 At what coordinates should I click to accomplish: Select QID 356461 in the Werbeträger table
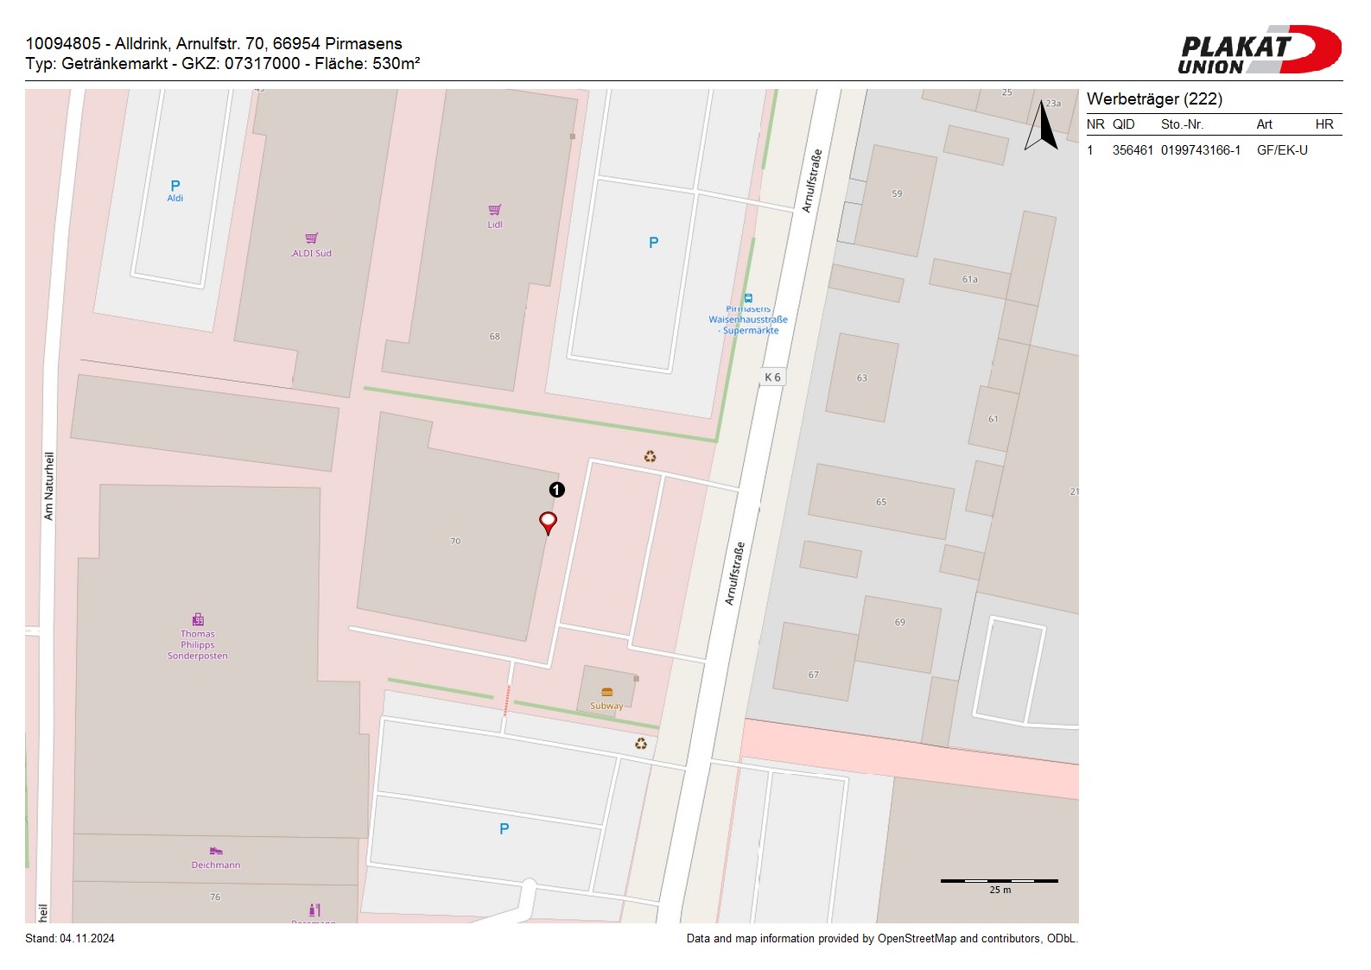click(x=1133, y=150)
